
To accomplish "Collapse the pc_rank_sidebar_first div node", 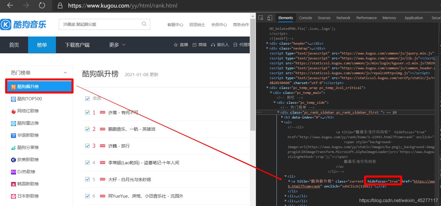I will coord(278,112).
